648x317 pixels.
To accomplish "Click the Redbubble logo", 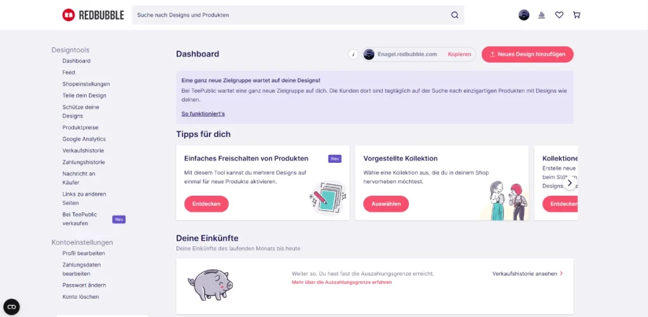I will point(93,15).
